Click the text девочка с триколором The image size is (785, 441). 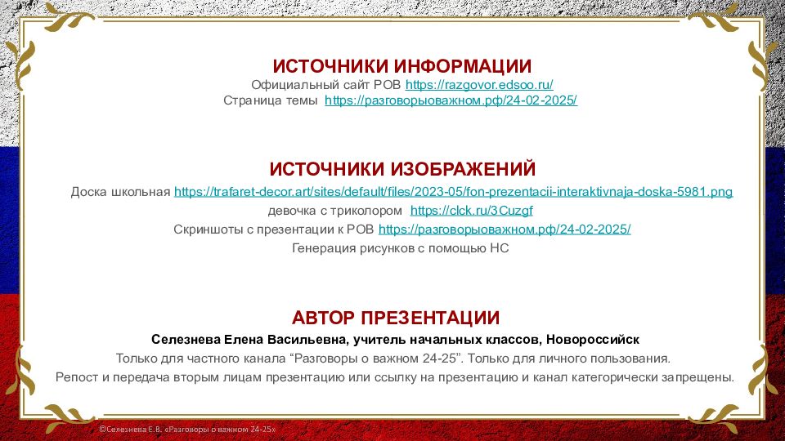pos(335,211)
